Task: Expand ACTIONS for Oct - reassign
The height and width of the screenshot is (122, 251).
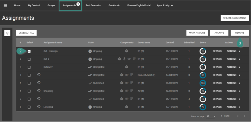Action: [x=234, y=51]
